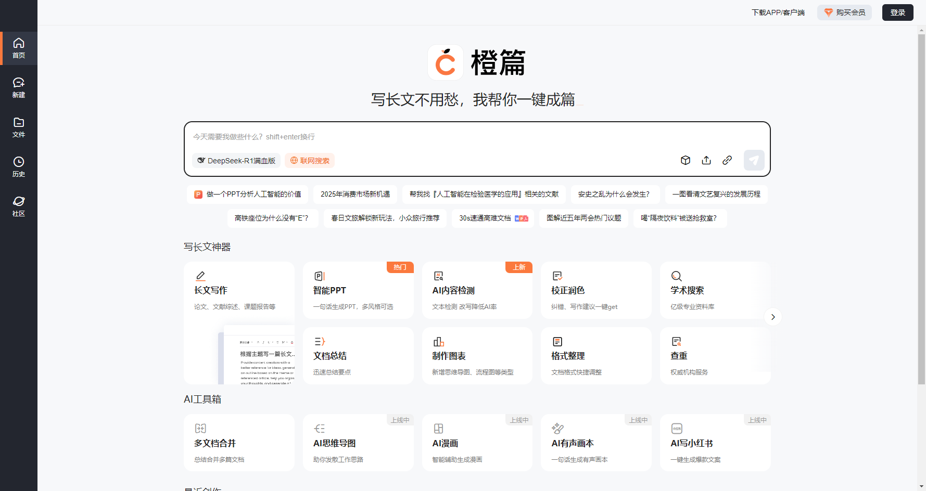Focus the 今天需要我做些什么 input field
The height and width of the screenshot is (491, 926).
468,137
